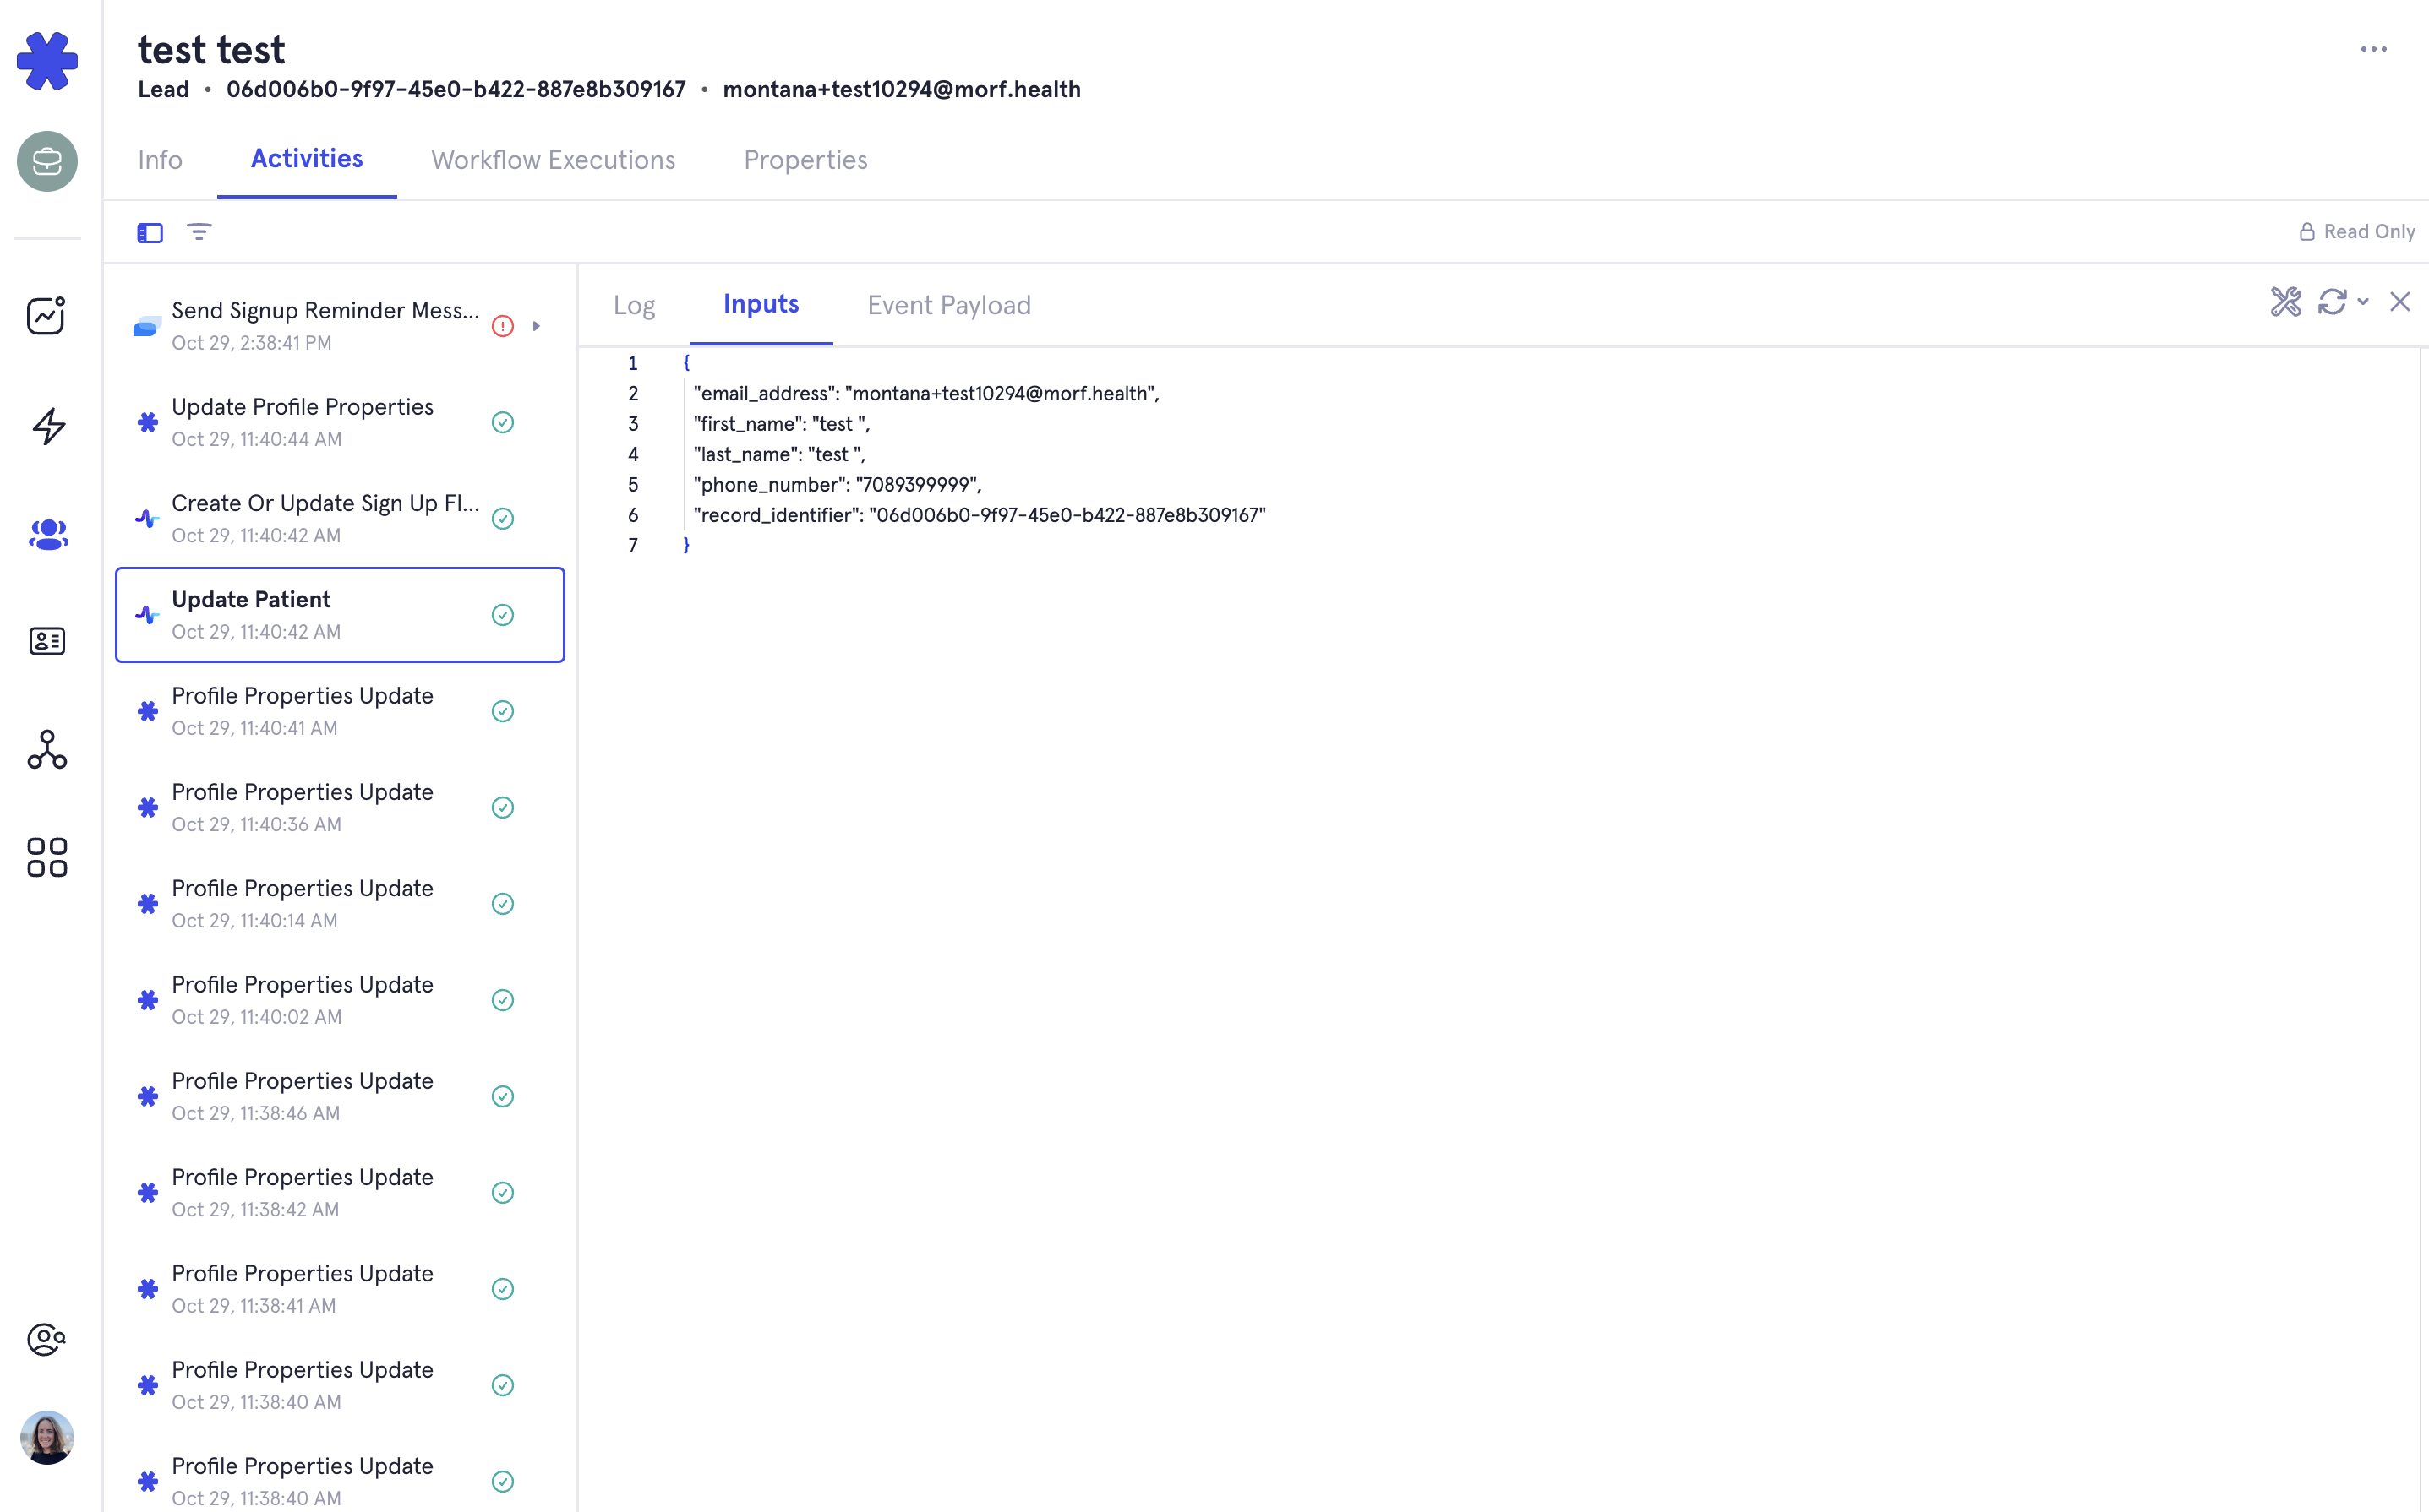2429x1512 pixels.
Task: Close the activity detail panel
Action: coord(2400,302)
